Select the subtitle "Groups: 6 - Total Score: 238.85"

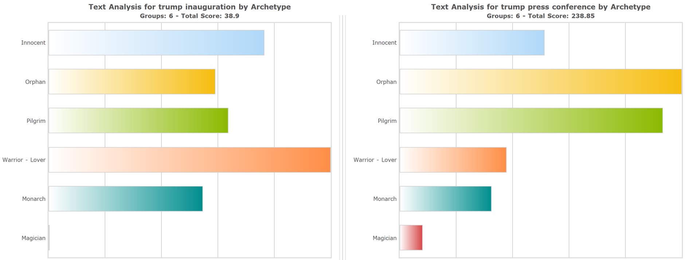[541, 16]
